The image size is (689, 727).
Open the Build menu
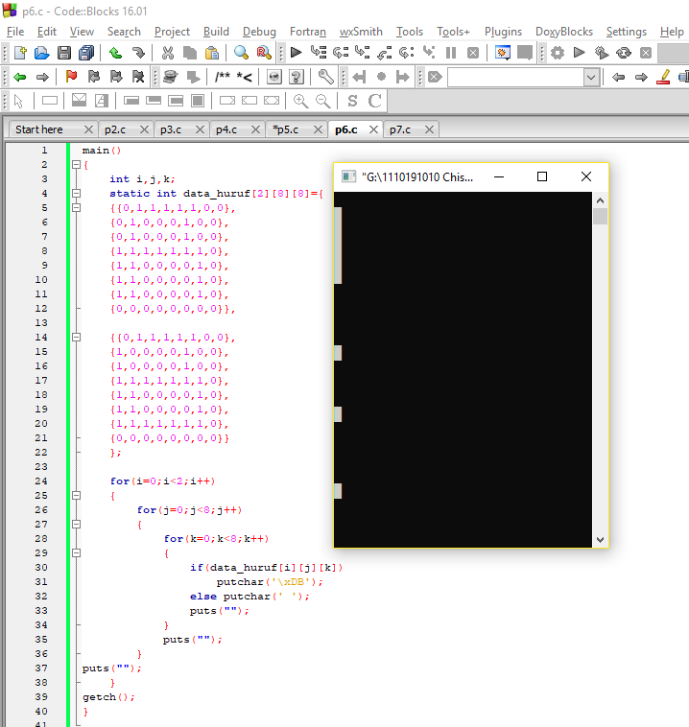(216, 32)
